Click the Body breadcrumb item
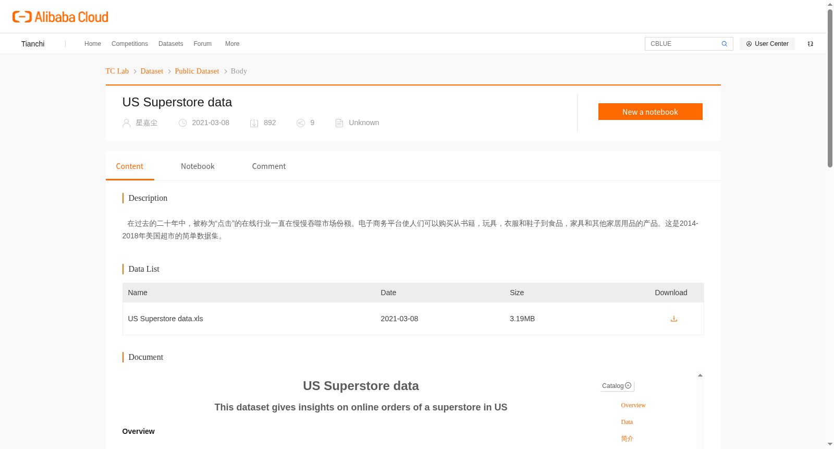This screenshot has width=834, height=449. pyautogui.click(x=239, y=71)
